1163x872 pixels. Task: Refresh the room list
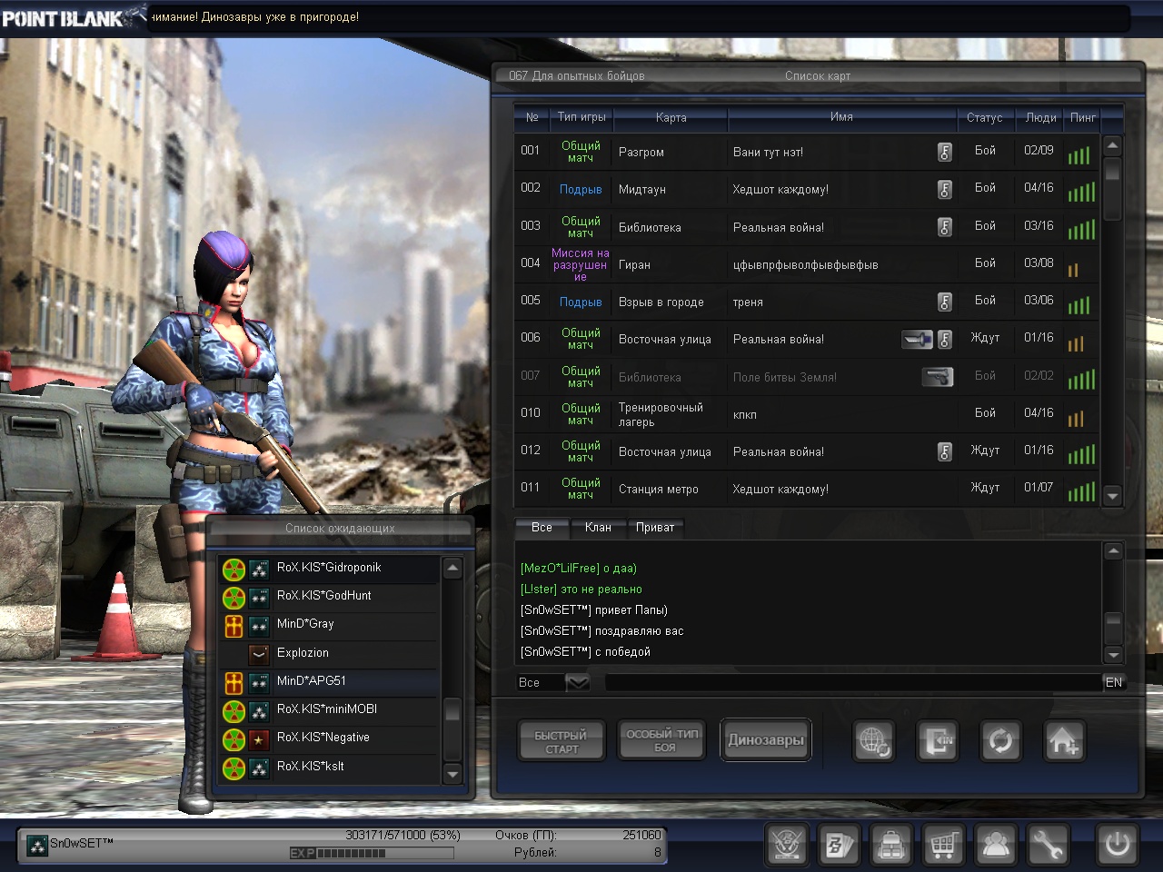click(x=1000, y=741)
